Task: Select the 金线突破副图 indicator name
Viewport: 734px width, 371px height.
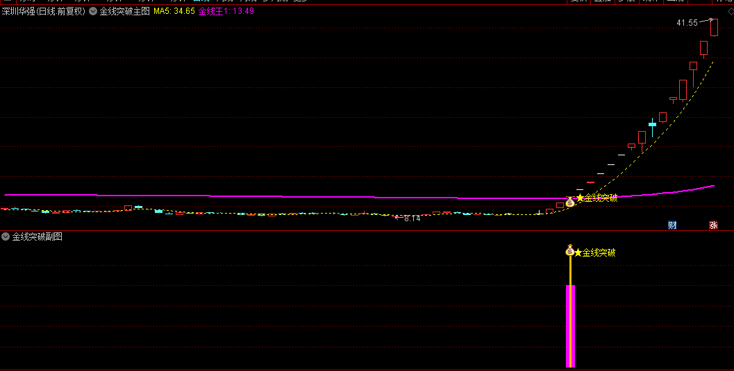Action: 37,236
